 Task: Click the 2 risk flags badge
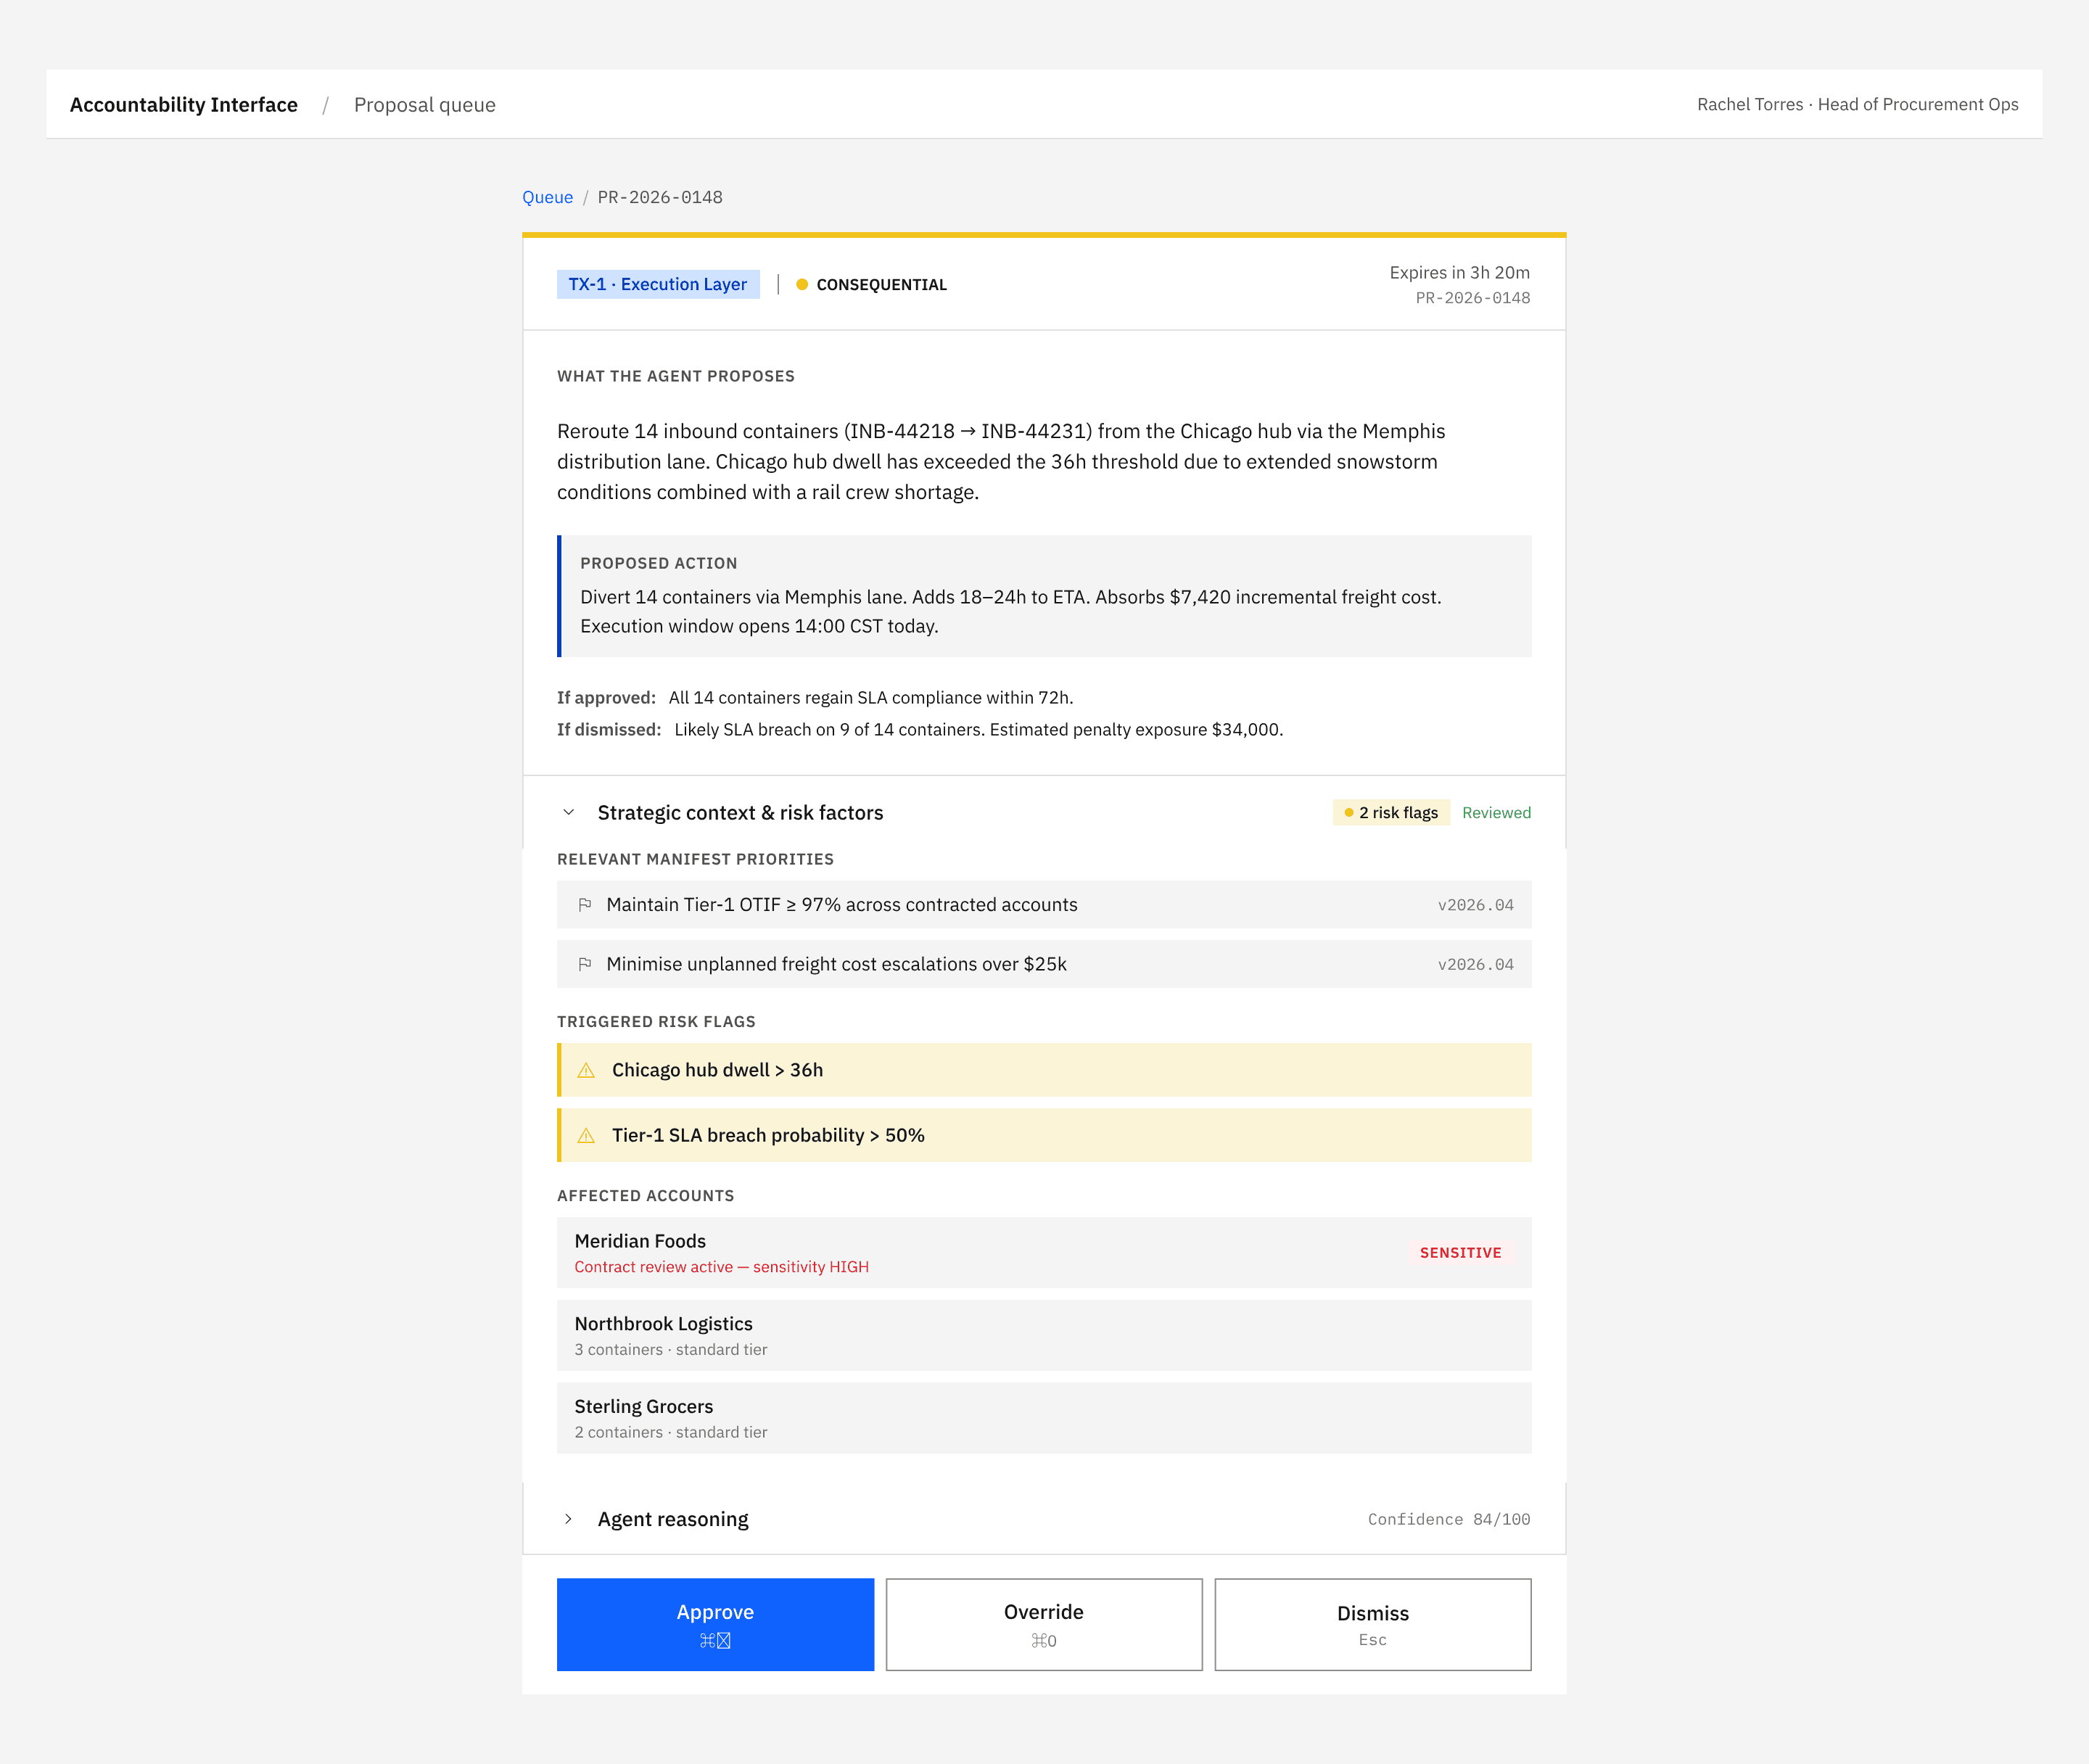click(1391, 813)
